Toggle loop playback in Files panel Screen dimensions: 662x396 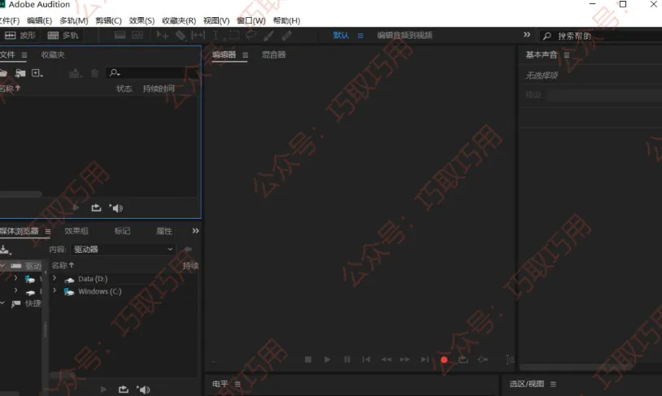pyautogui.click(x=96, y=207)
